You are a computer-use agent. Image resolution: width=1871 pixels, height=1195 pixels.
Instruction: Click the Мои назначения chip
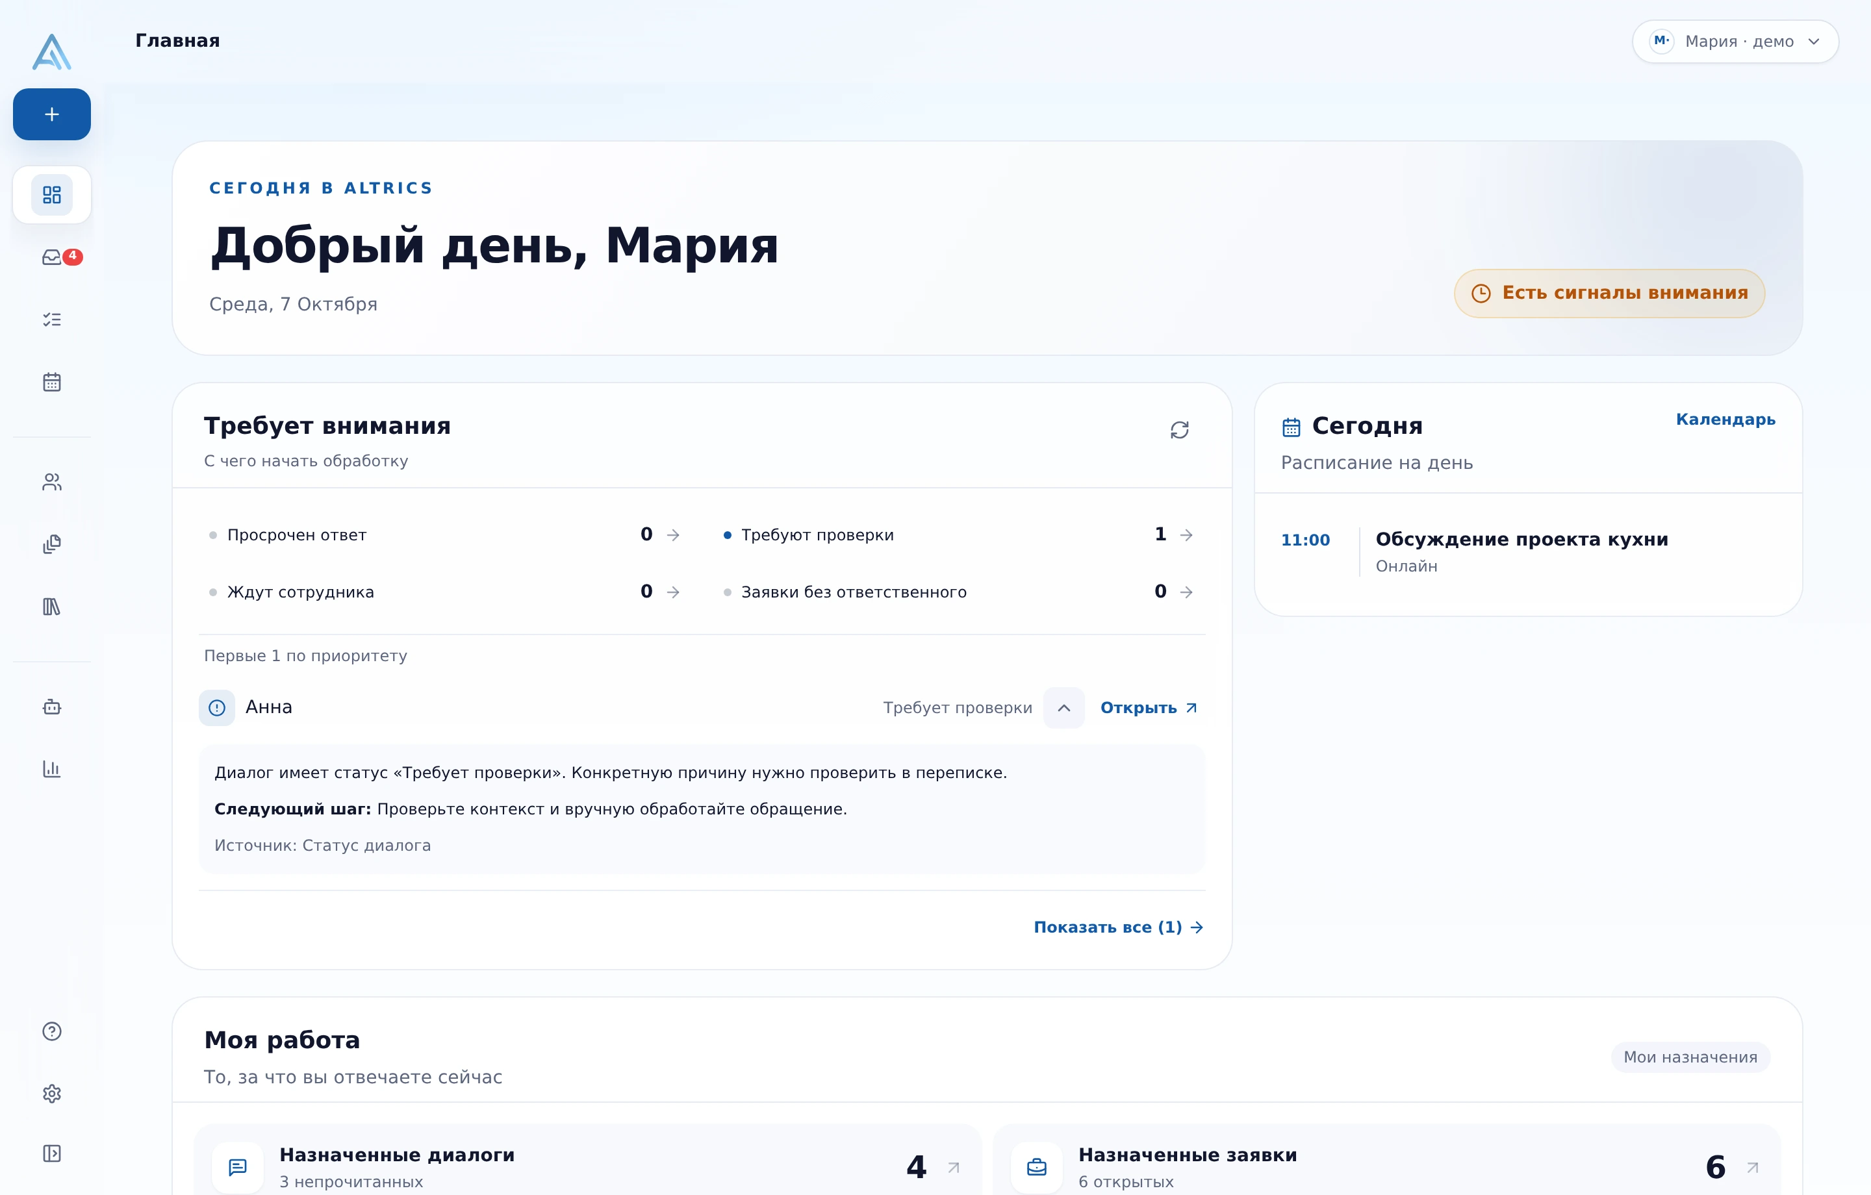point(1690,1057)
